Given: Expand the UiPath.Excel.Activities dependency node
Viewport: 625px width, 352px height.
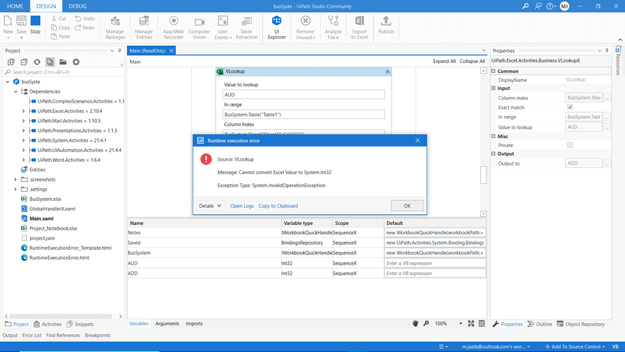Looking at the screenshot, I should coord(24,111).
